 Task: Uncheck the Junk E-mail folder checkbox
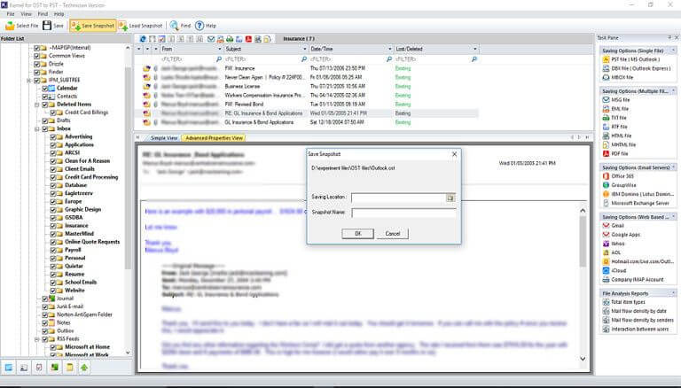[44, 307]
